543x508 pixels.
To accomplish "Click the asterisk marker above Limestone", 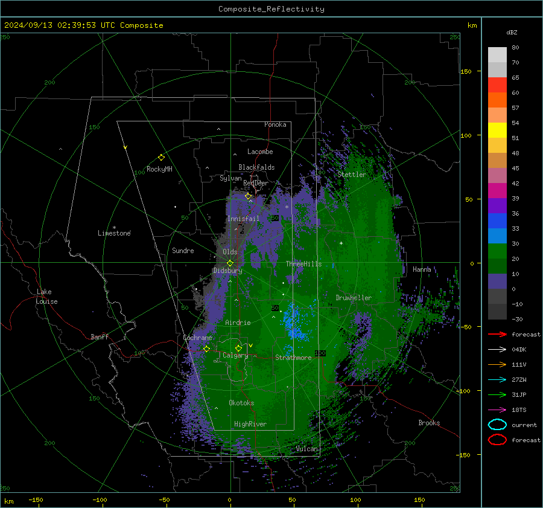I will (x=114, y=228).
